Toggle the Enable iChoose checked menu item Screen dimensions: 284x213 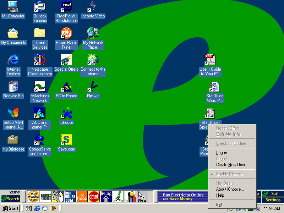[229, 174]
